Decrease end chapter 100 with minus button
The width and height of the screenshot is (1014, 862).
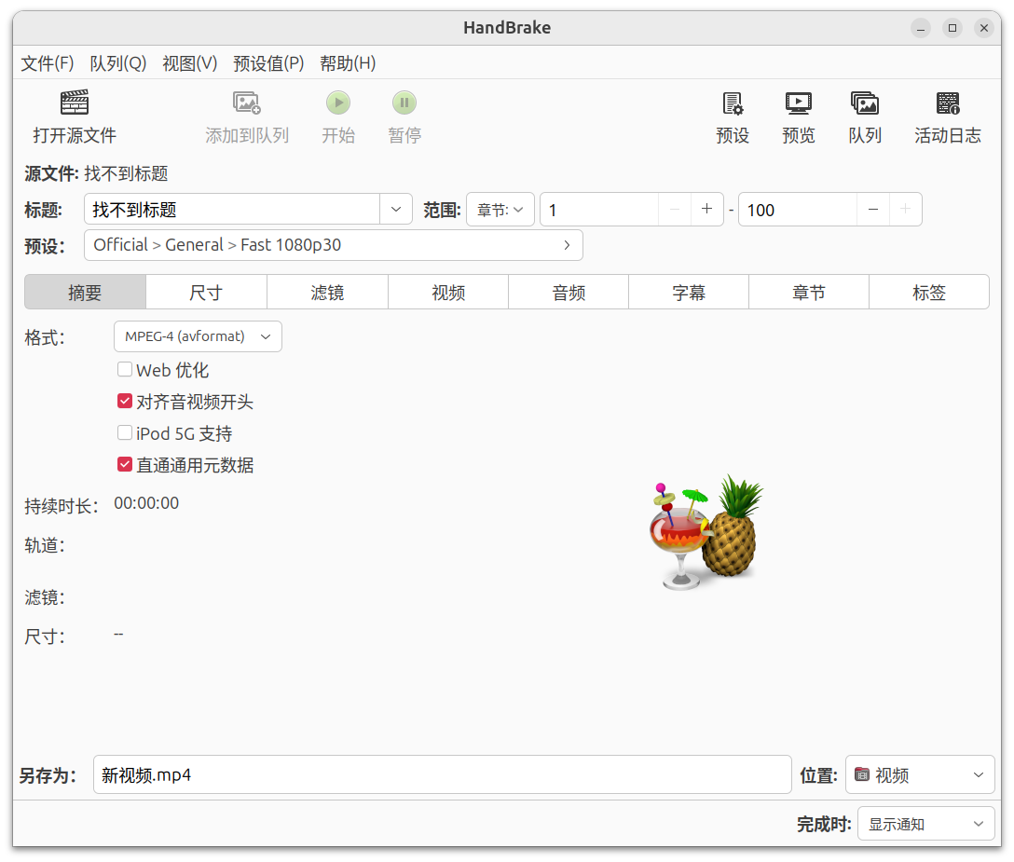point(873,209)
